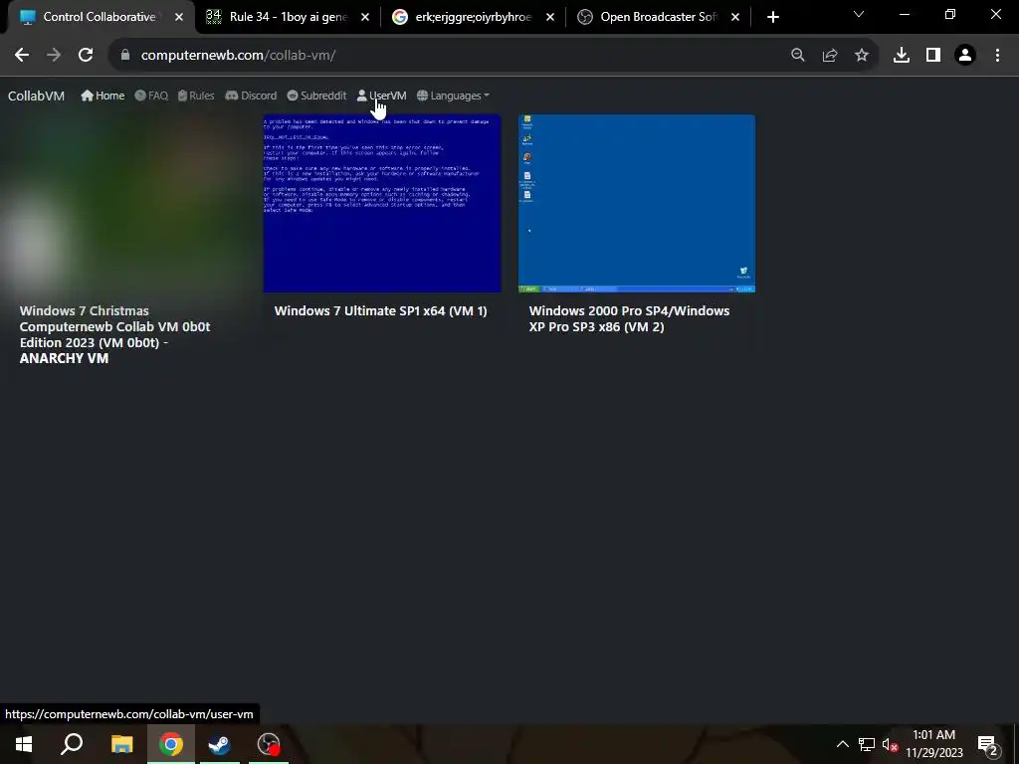Open the Windows XP desktop VM 2 thumbnail

pos(637,203)
